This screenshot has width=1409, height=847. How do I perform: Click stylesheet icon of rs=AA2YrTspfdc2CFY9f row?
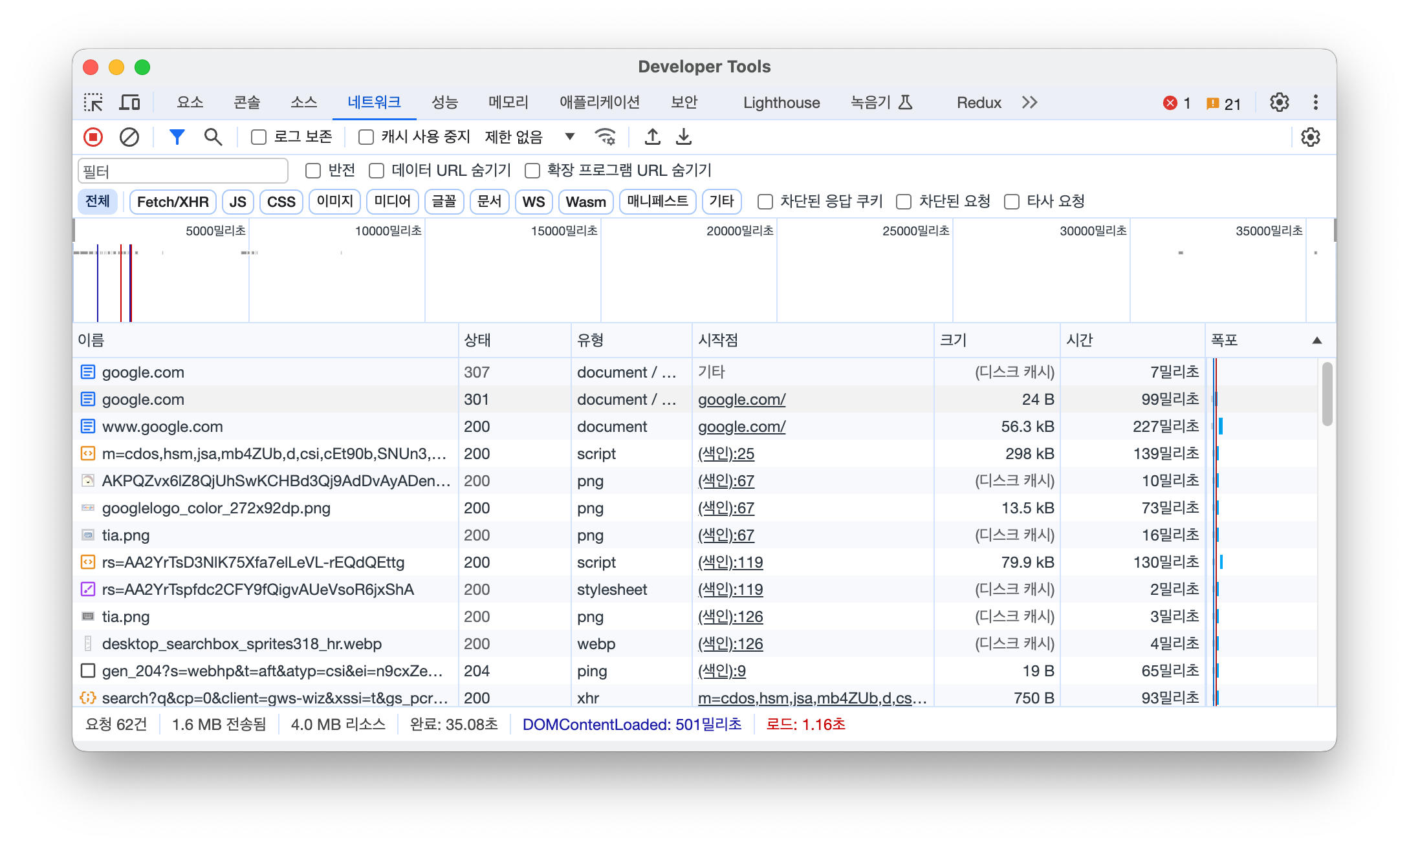point(88,590)
